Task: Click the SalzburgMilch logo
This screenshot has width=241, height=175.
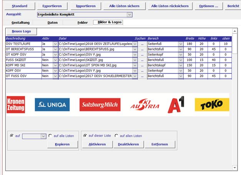Action: tap(100, 105)
